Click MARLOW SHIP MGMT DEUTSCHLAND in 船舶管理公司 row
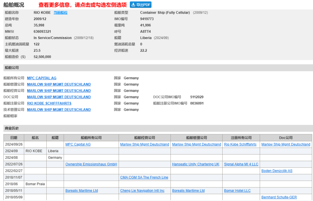Screen dimensions: 313x201 pos(59,84)
